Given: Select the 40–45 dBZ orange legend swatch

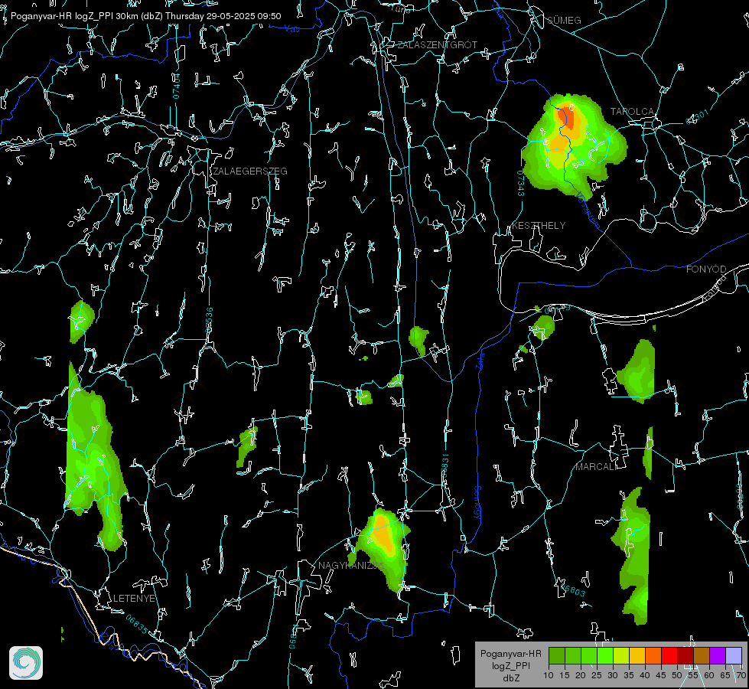Looking at the screenshot, I should coord(653,655).
